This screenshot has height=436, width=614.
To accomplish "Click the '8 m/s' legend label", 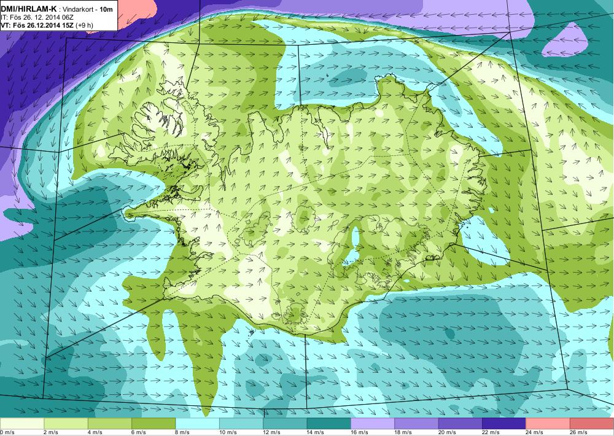I will 183,432.
